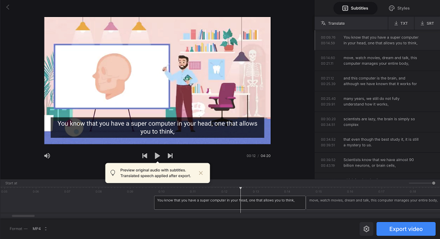Switch to the Subtitles tab
Screen dimensions: 440x239
pyautogui.click(x=355, y=8)
